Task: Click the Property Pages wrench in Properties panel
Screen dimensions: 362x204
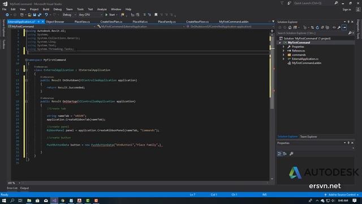Action: (x=291, y=154)
